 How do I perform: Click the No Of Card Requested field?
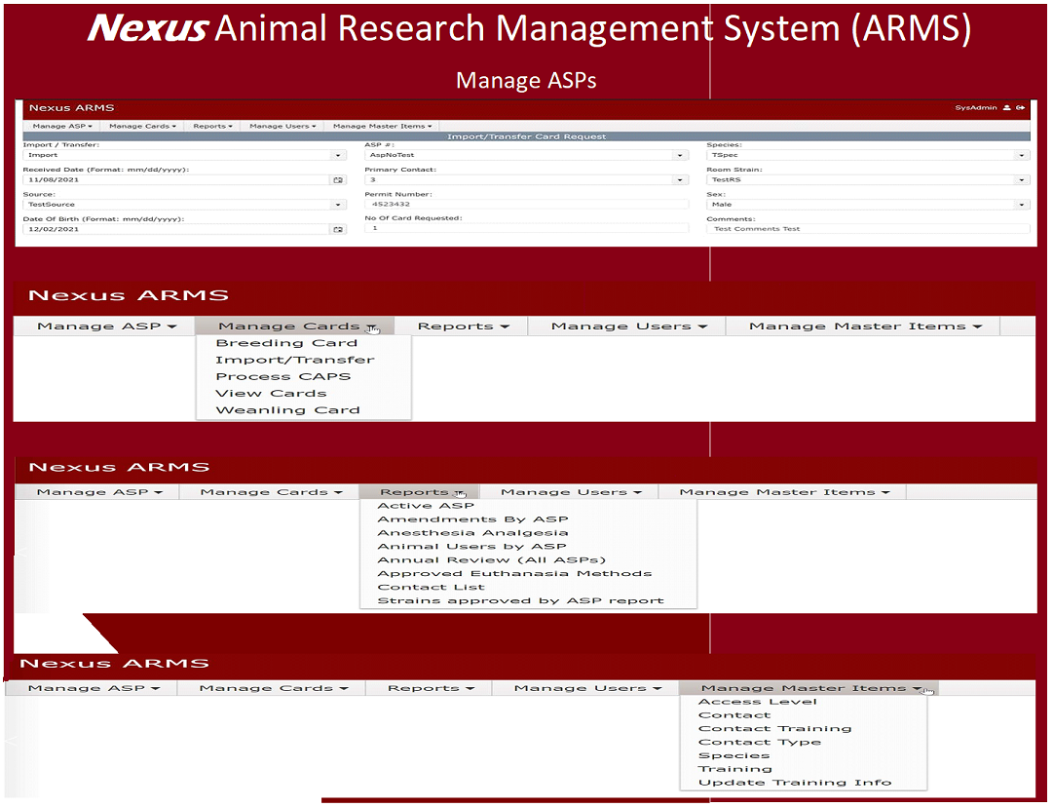click(x=526, y=228)
